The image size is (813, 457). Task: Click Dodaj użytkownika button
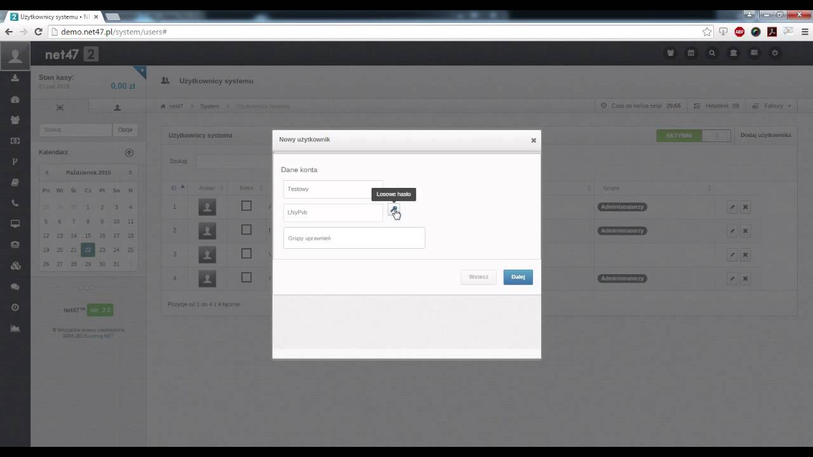(x=765, y=135)
